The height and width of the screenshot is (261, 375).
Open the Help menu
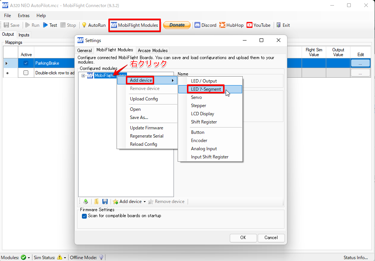pyautogui.click(x=41, y=16)
